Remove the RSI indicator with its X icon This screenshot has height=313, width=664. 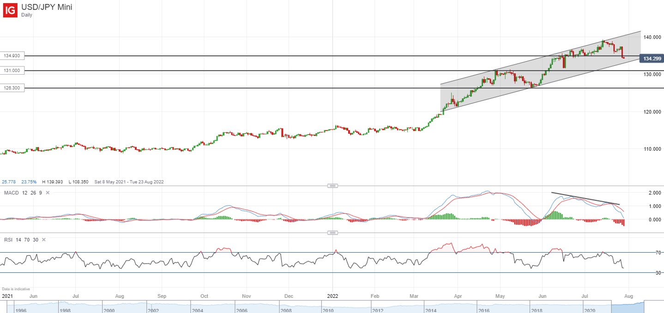(x=44, y=240)
